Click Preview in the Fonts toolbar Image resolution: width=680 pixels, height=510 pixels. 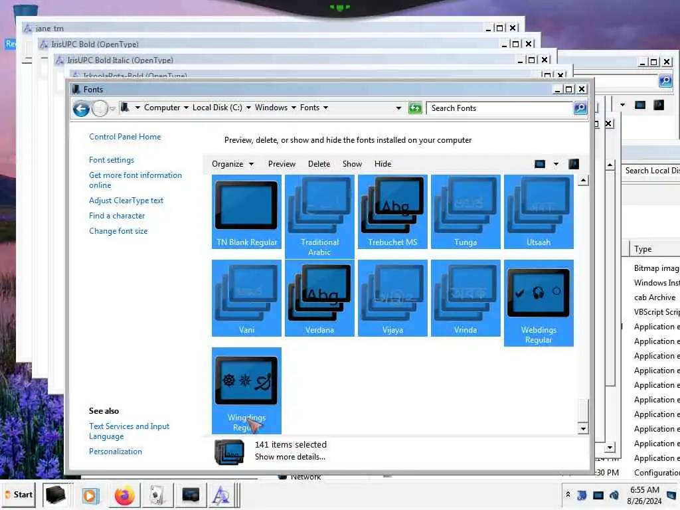(x=282, y=164)
